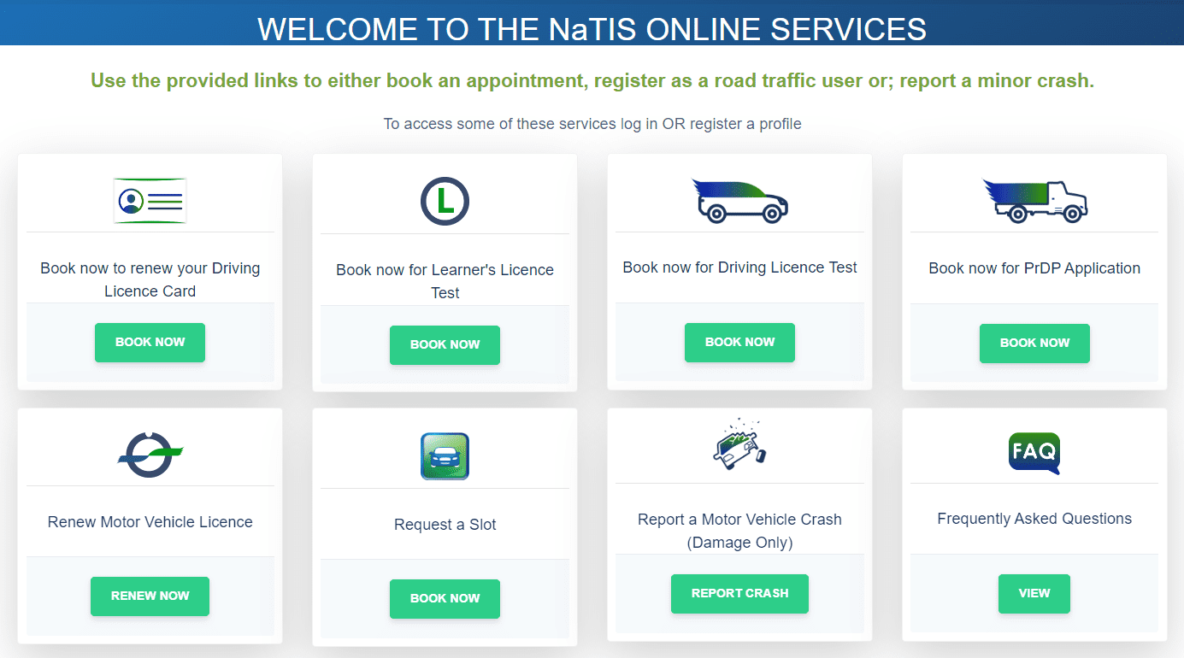Viewport: 1184px width, 658px height.
Task: Open Book Now for PrDP Application
Action: point(1034,343)
